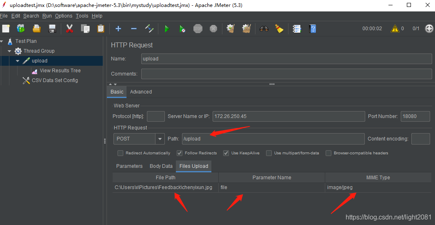This screenshot has width=435, height=225.
Task: Open the POST method dropdown
Action: tap(160, 138)
